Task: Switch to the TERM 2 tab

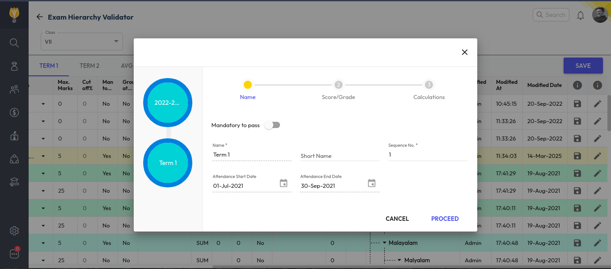Action: tap(89, 66)
